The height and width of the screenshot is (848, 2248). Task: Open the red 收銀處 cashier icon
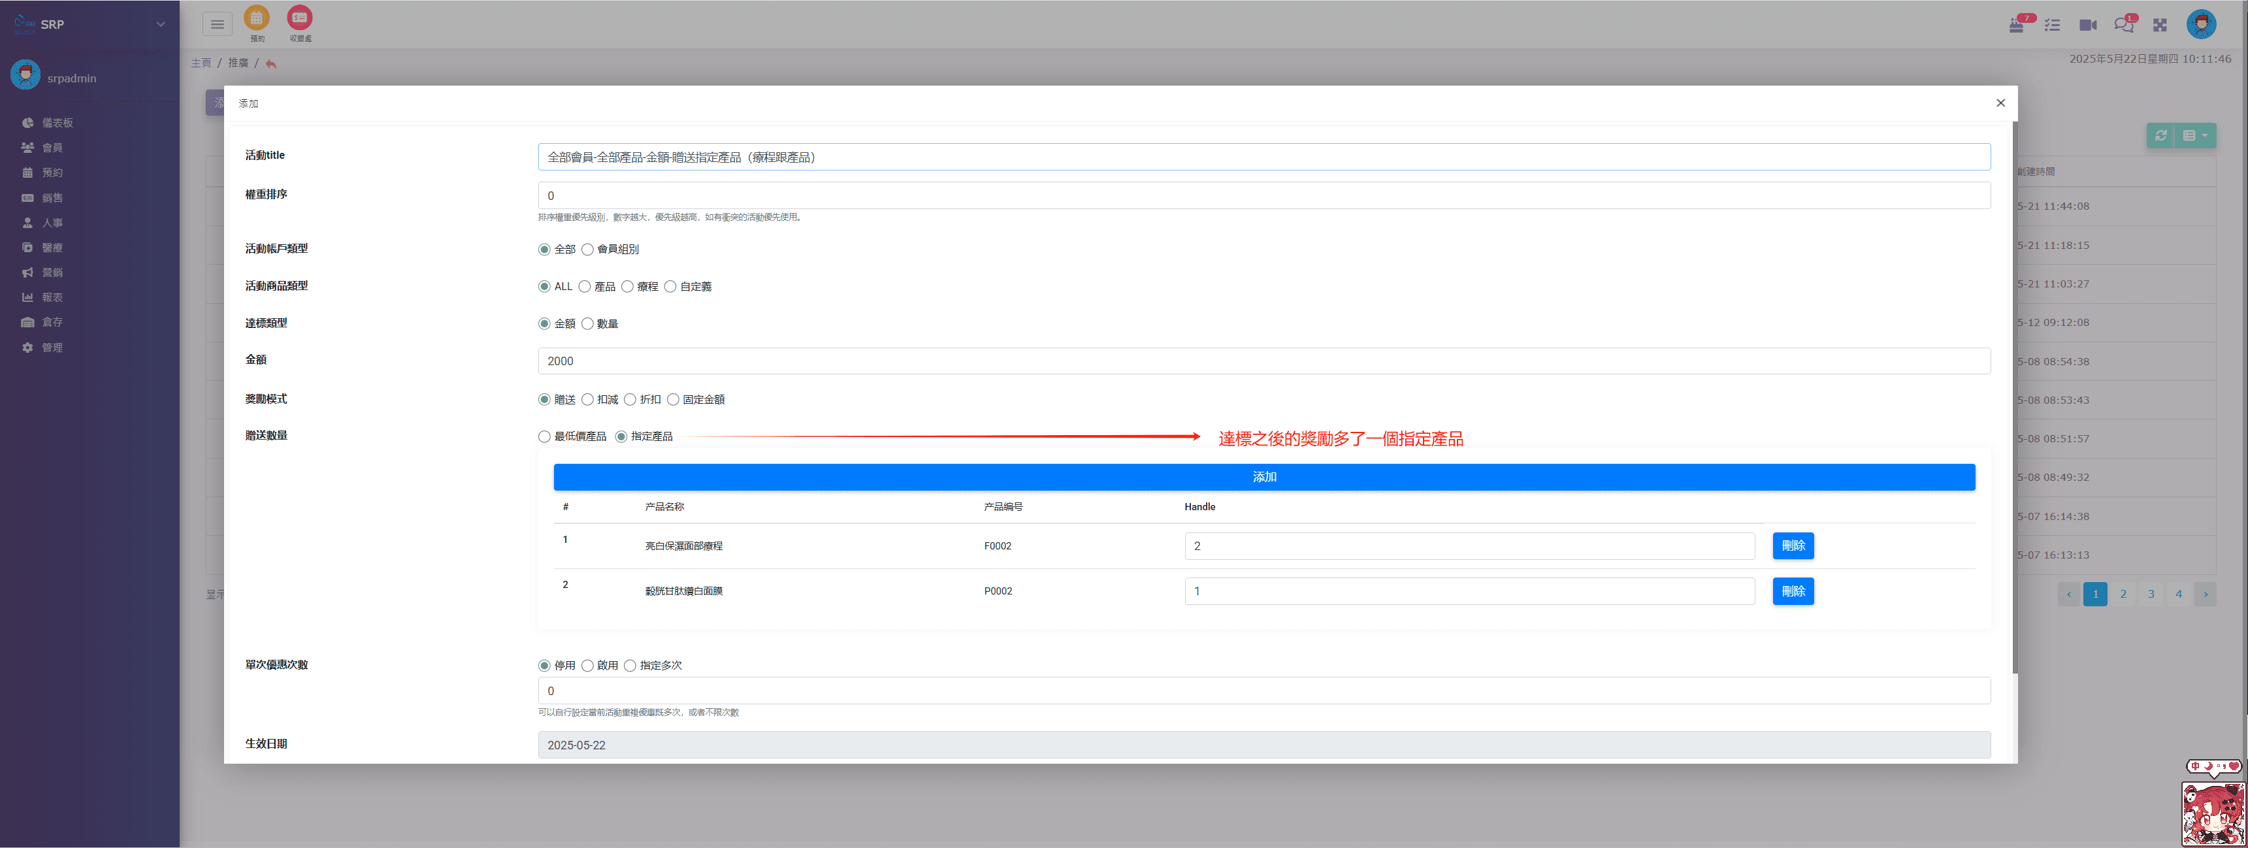pos(299,18)
